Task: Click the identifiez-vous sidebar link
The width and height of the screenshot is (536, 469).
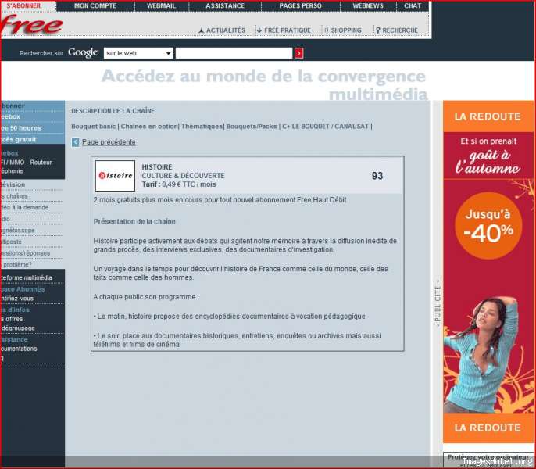Action: (17, 299)
